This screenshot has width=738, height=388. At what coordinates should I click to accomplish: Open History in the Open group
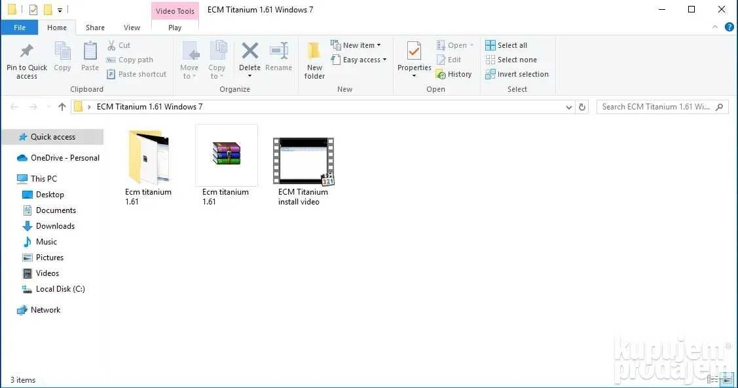(454, 74)
